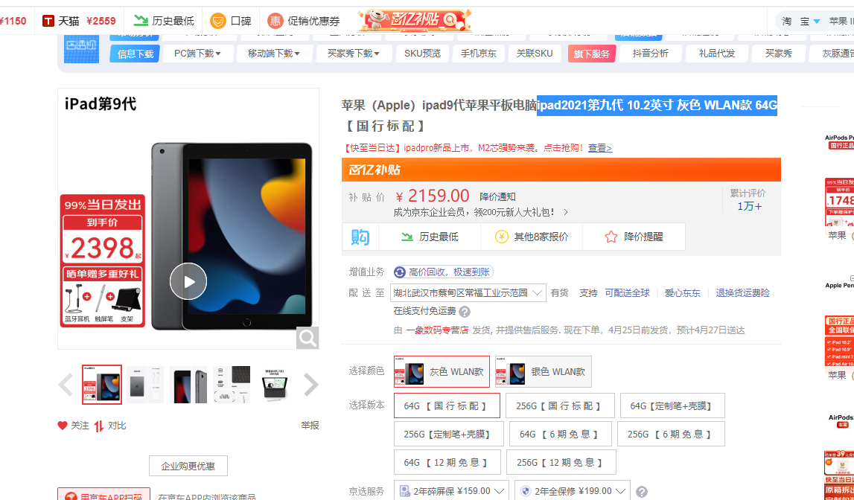Click the 查看 link for ipadpro promotion

[x=599, y=148]
